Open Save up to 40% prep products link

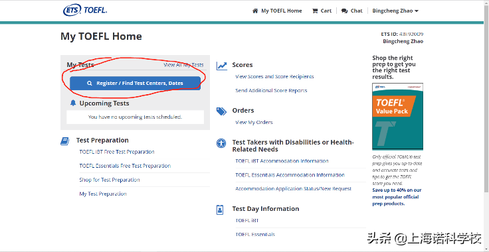click(x=397, y=197)
